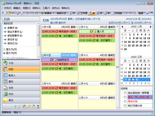This screenshot has height=116, width=155.
Task: Open the 日记 navigation item
Action: [x=21, y=94]
